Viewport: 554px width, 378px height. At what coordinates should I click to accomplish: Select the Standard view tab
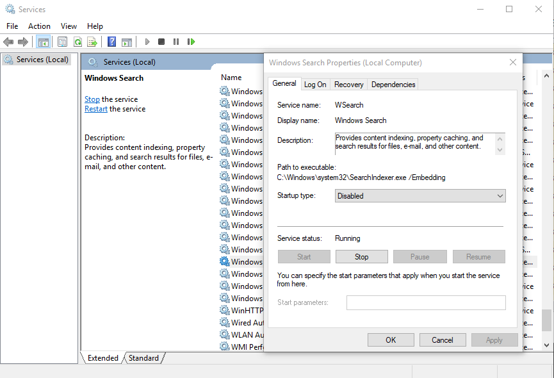(x=143, y=358)
